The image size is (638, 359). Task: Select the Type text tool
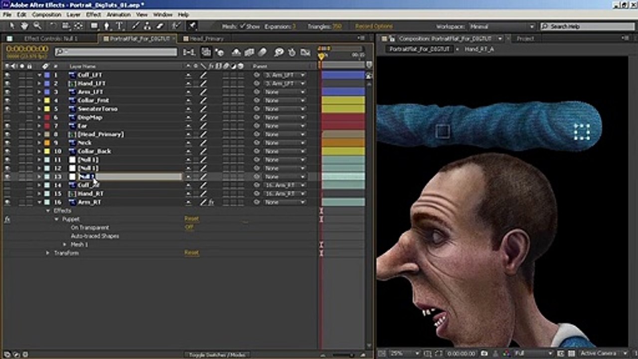coord(119,26)
